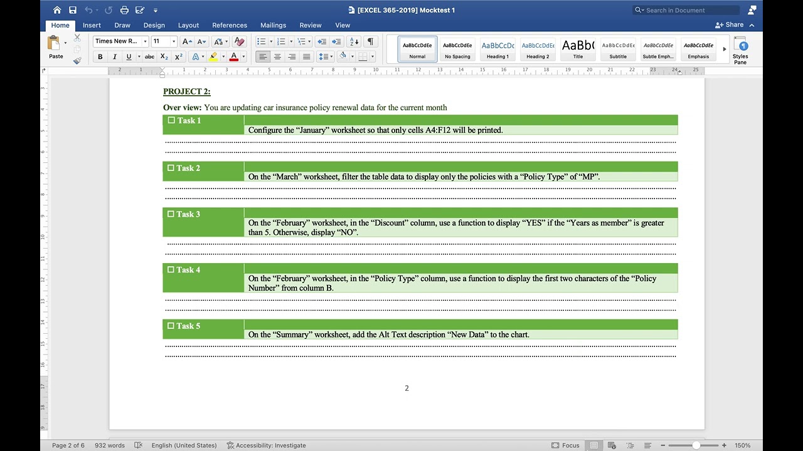Undo the last action
This screenshot has width=803, height=451.
point(88,10)
